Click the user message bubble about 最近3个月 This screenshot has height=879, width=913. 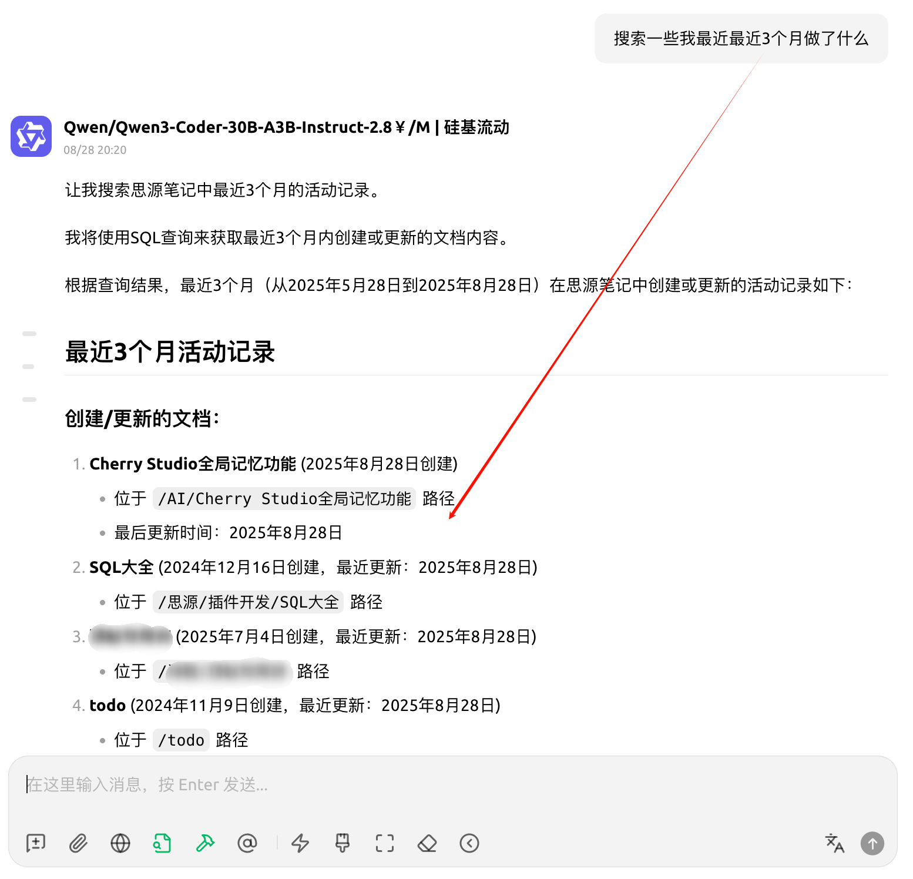[x=741, y=39]
